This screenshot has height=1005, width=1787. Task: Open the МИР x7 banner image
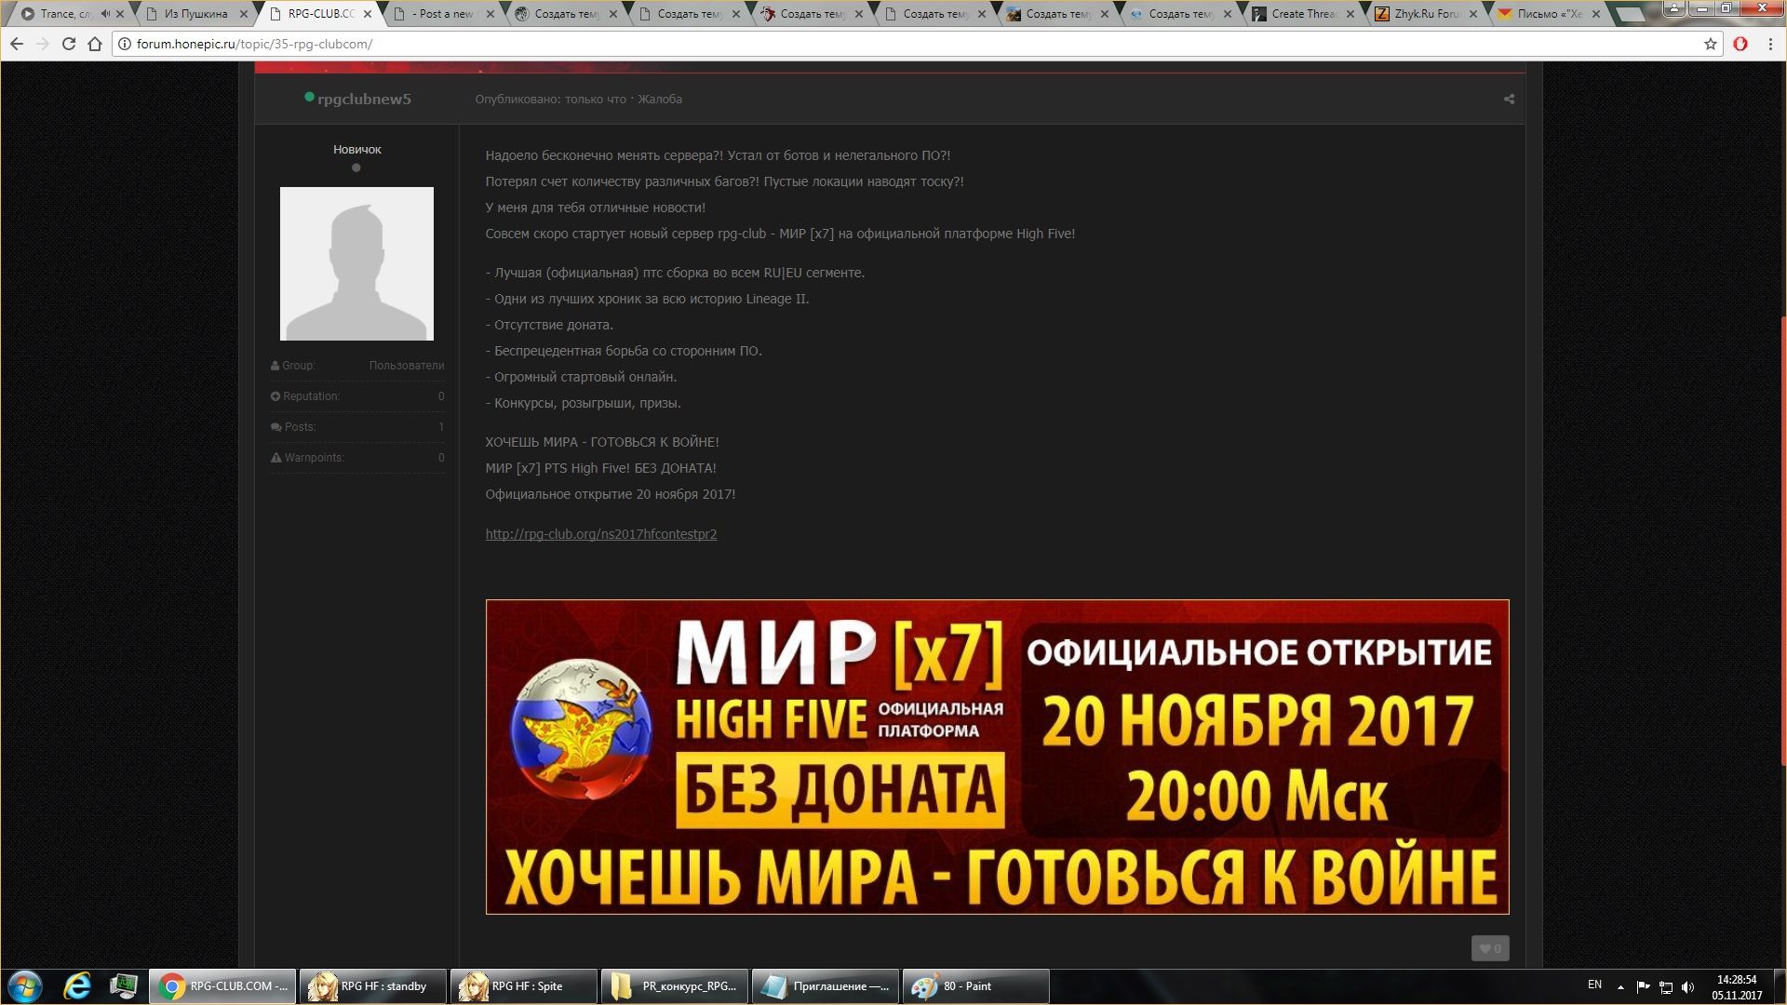(997, 757)
